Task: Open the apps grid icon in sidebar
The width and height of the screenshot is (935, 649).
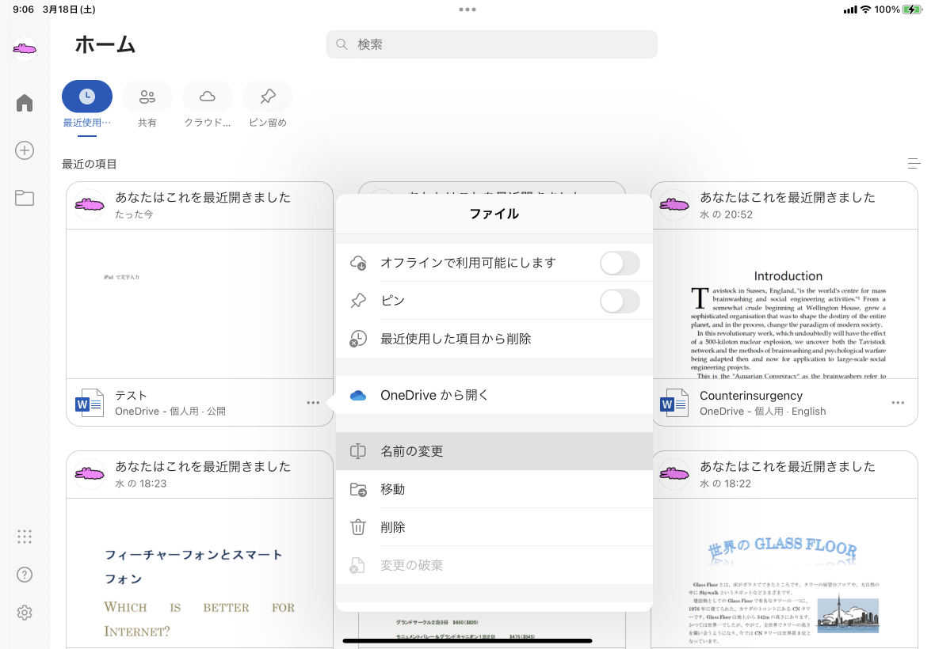Action: (25, 537)
